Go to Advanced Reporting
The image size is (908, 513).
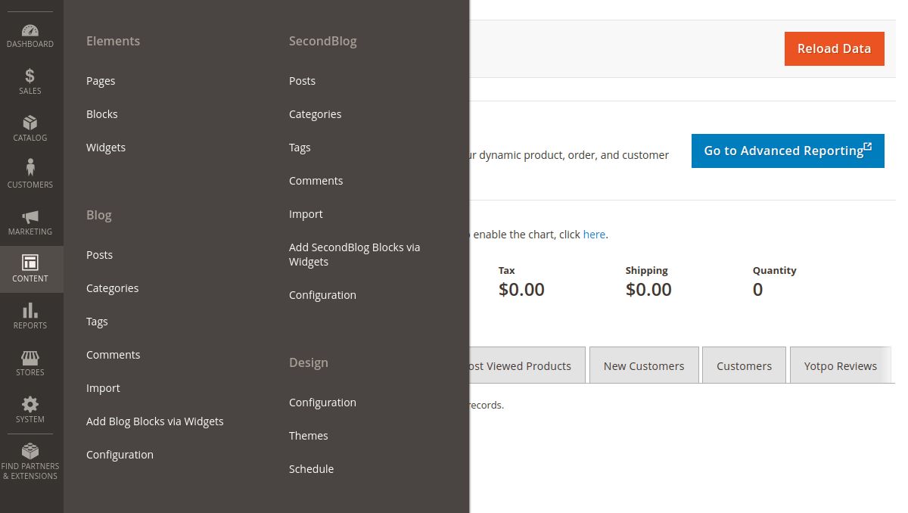pyautogui.click(x=788, y=151)
